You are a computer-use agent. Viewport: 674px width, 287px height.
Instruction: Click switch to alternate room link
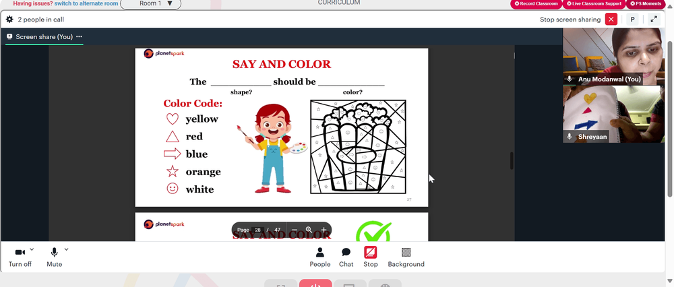pyautogui.click(x=86, y=3)
